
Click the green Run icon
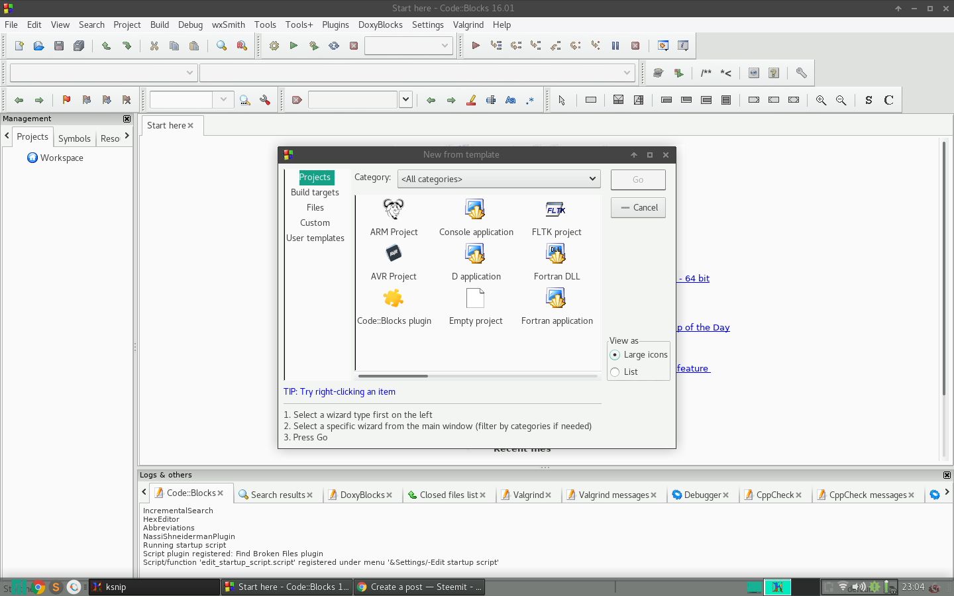(293, 46)
